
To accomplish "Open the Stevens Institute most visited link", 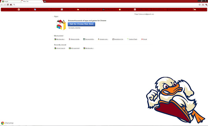I will click(x=74, y=39).
